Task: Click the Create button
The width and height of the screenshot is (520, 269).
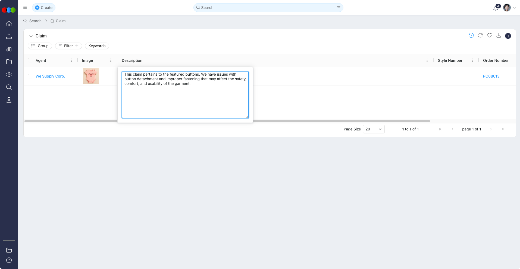Action: coord(44,8)
